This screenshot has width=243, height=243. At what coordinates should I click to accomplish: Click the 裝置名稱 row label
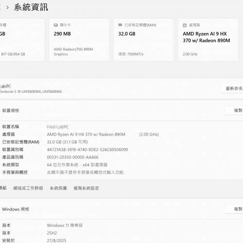(11, 127)
